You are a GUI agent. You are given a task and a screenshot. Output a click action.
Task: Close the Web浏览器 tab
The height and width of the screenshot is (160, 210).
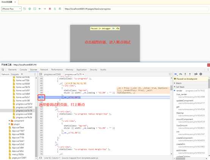[x=15, y=2]
